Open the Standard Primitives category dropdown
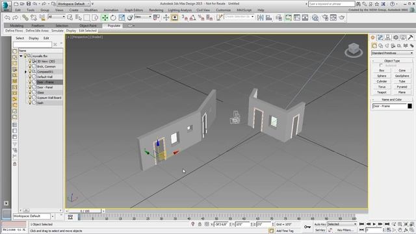Viewport: 416px width, 234px height. [392, 53]
